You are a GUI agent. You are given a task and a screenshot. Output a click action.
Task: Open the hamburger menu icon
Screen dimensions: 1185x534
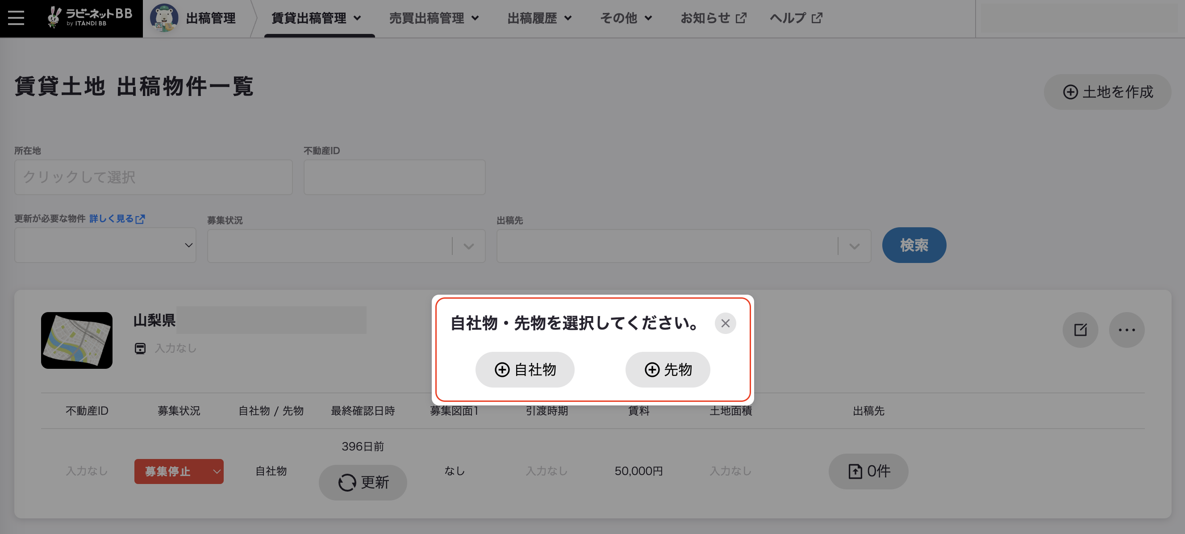pyautogui.click(x=16, y=18)
